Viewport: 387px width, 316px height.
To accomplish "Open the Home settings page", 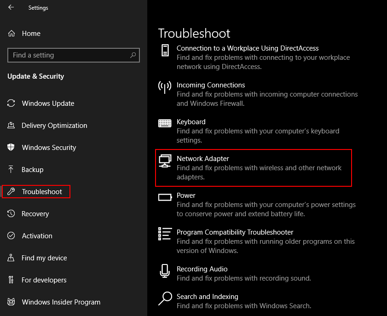I will click(x=31, y=33).
